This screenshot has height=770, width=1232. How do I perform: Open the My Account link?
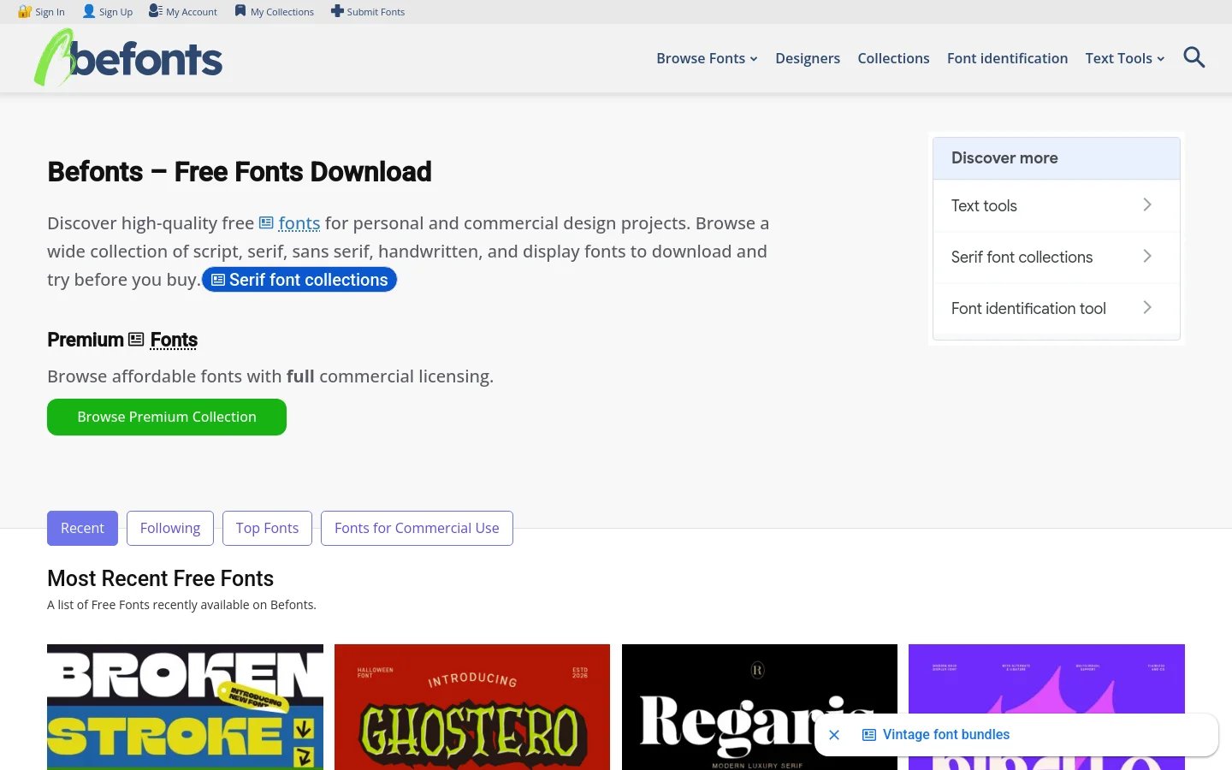point(192,12)
